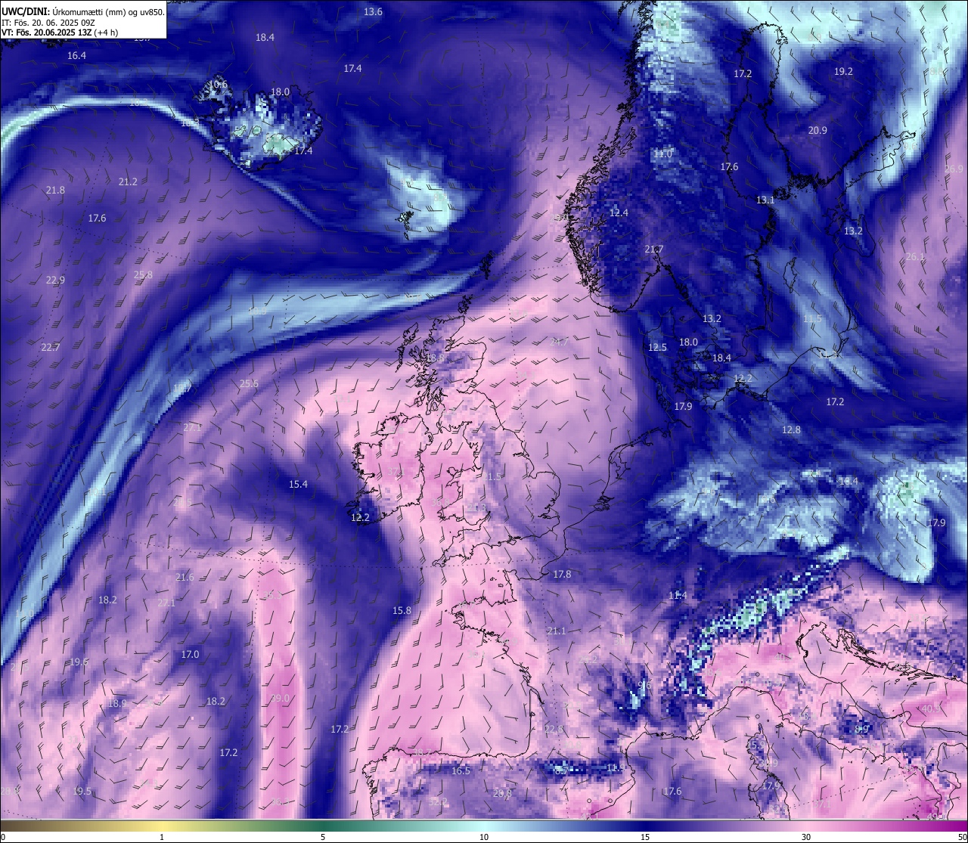This screenshot has width=968, height=843.
Task: Select the 26.9 value at the right edge
Action: tap(954, 169)
